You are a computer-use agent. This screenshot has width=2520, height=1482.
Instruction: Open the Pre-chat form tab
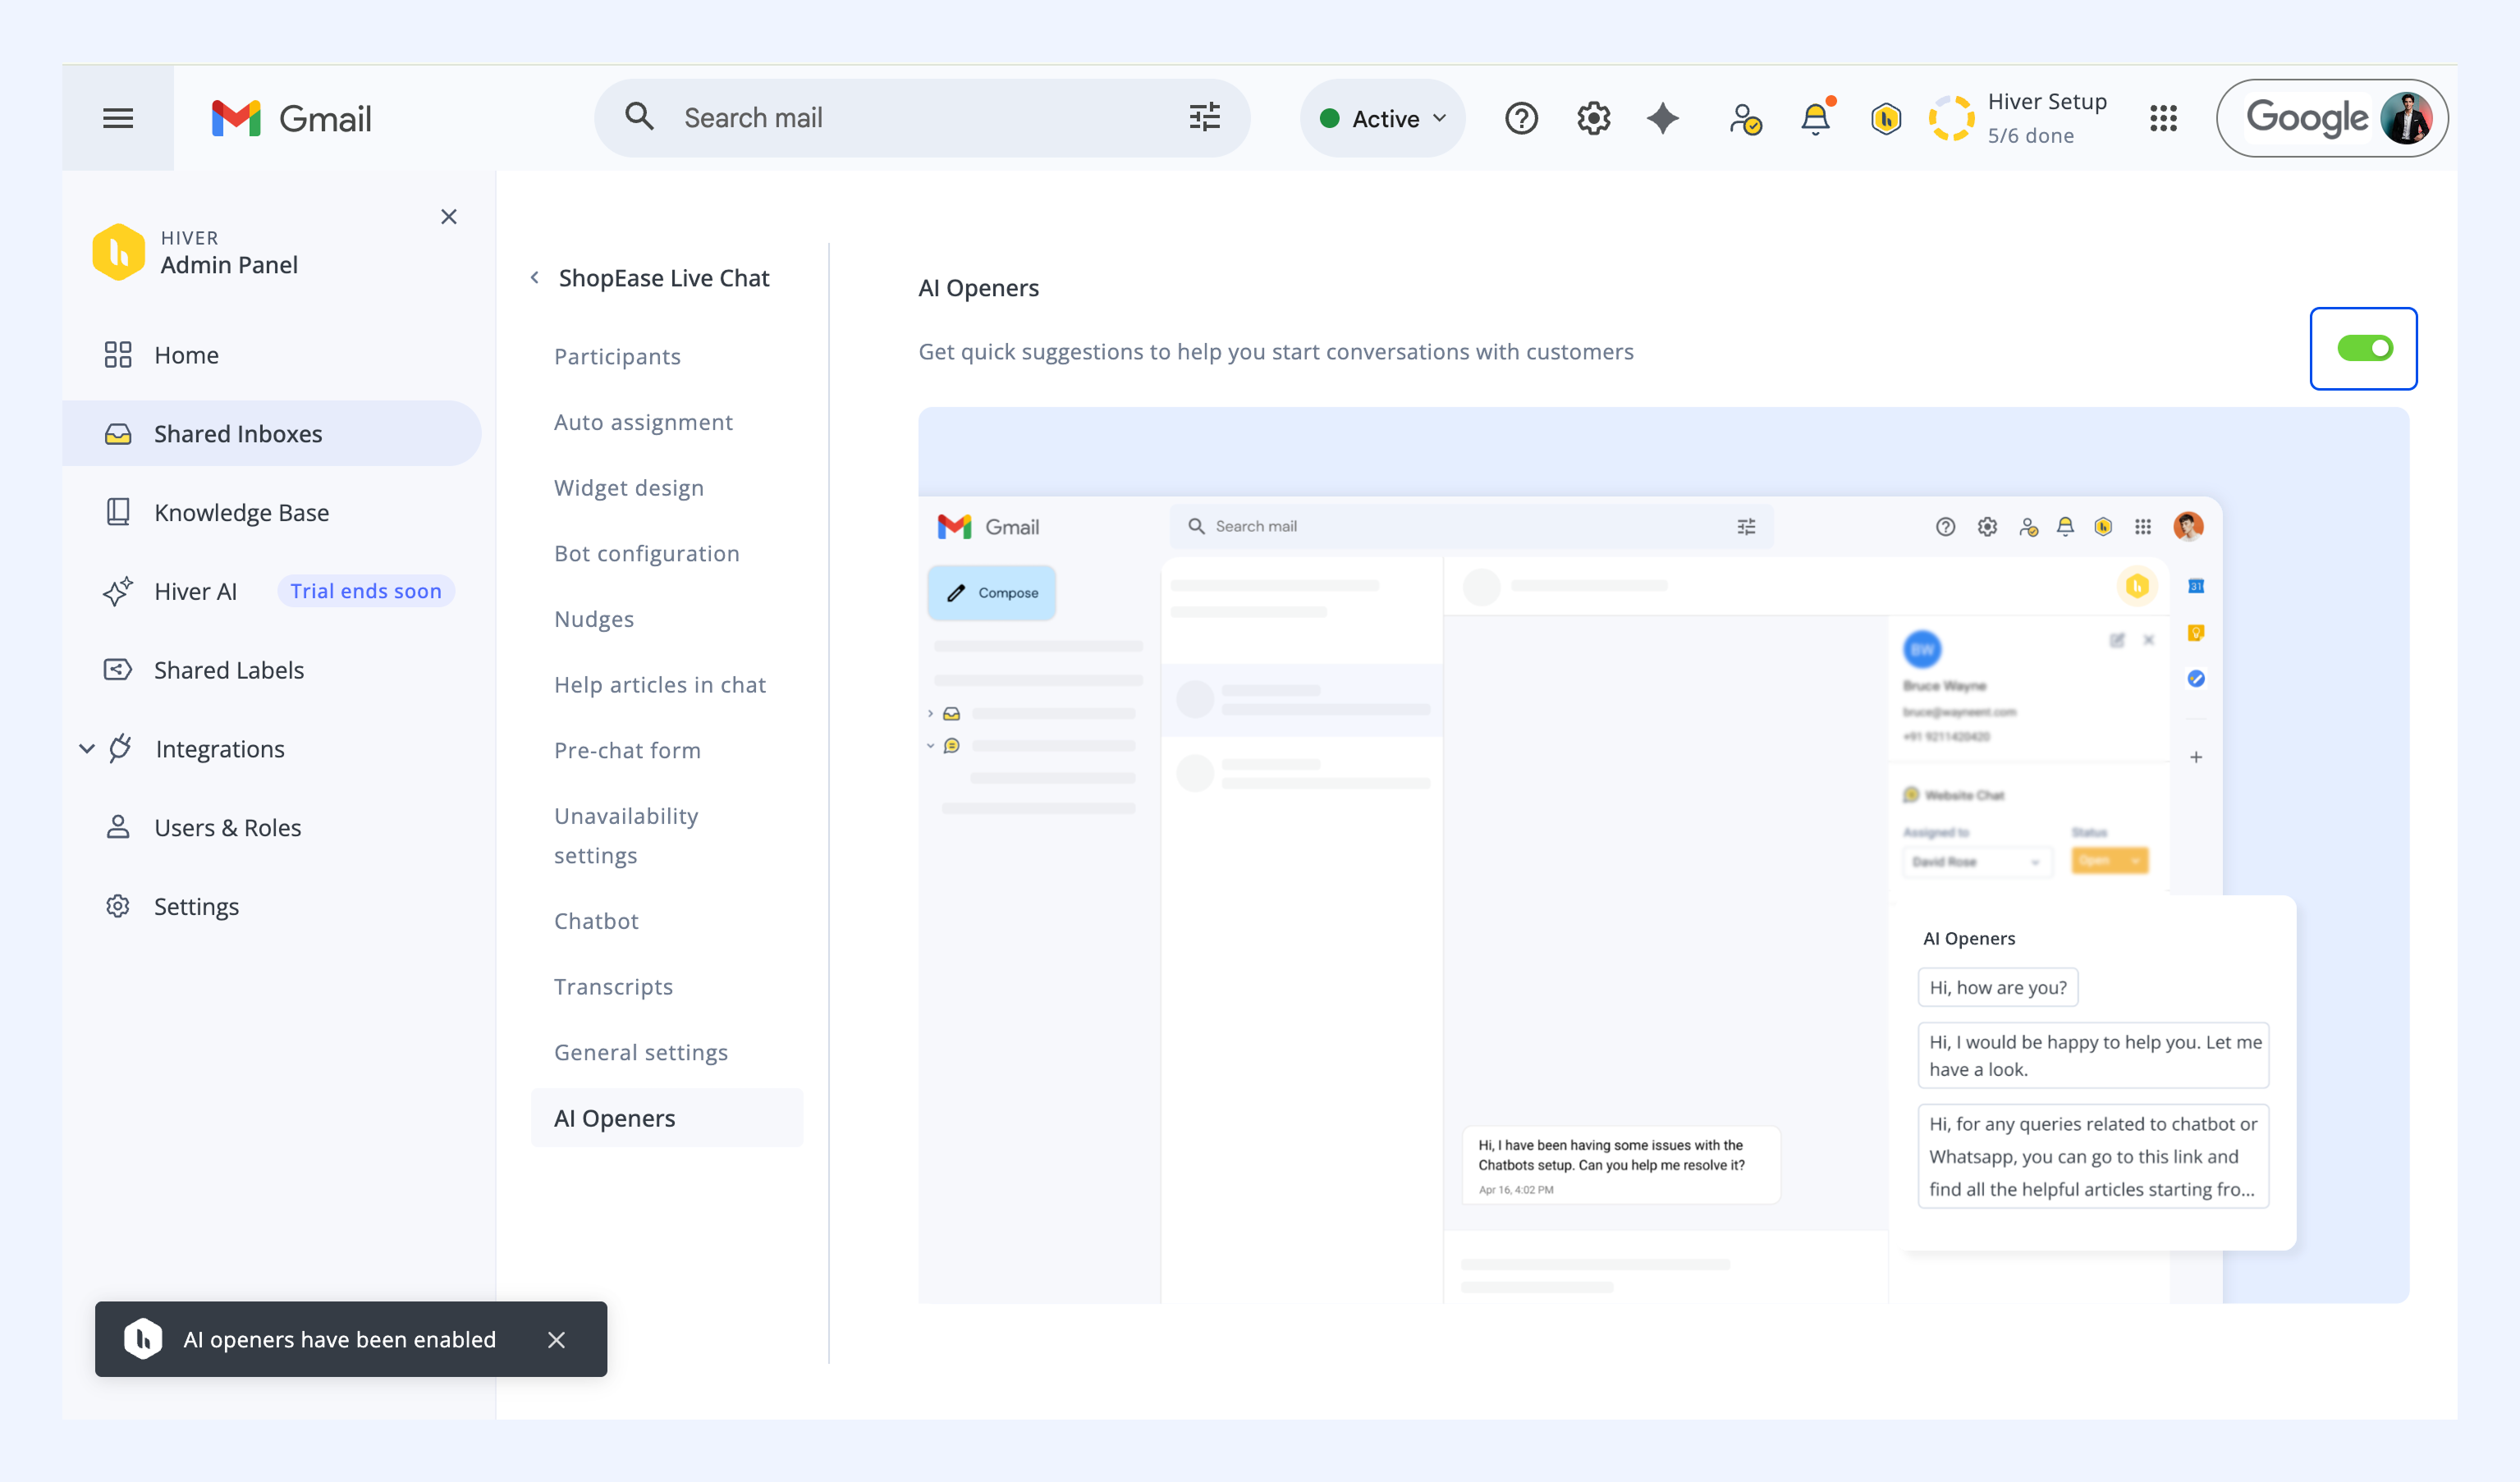click(627, 750)
